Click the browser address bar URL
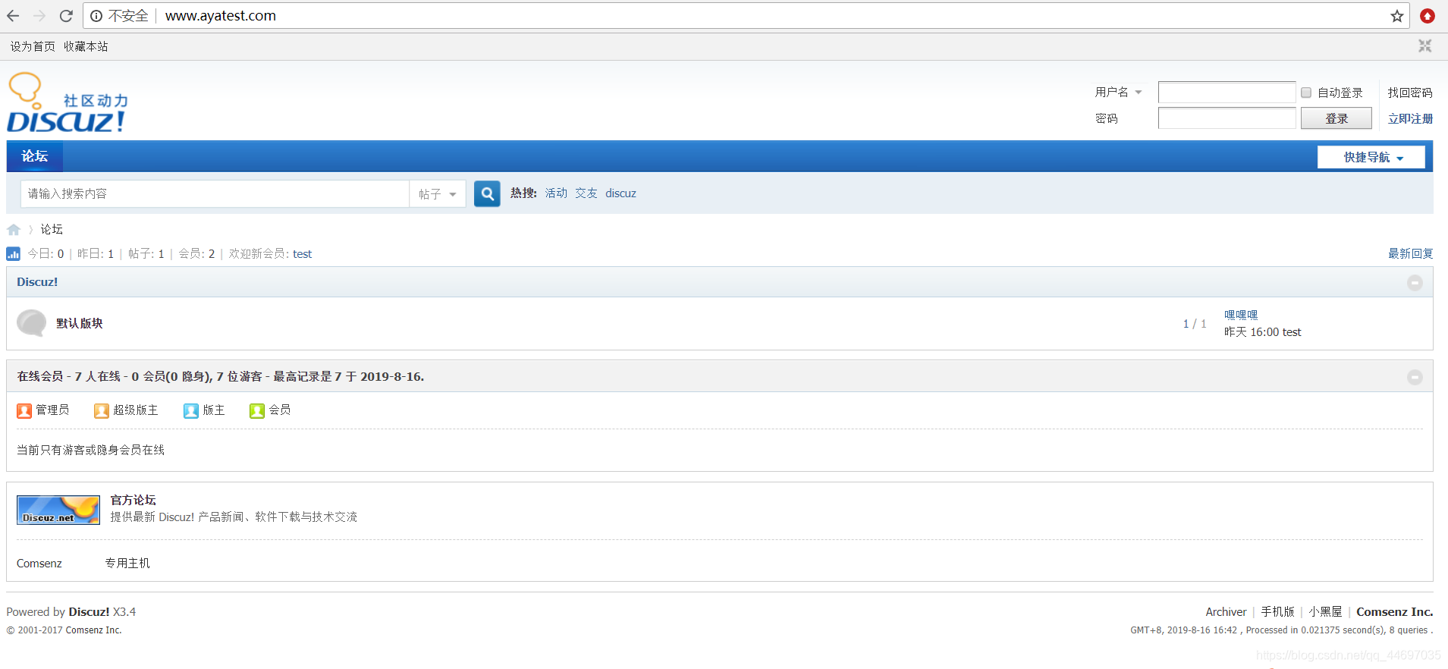1448x669 pixels. (221, 16)
